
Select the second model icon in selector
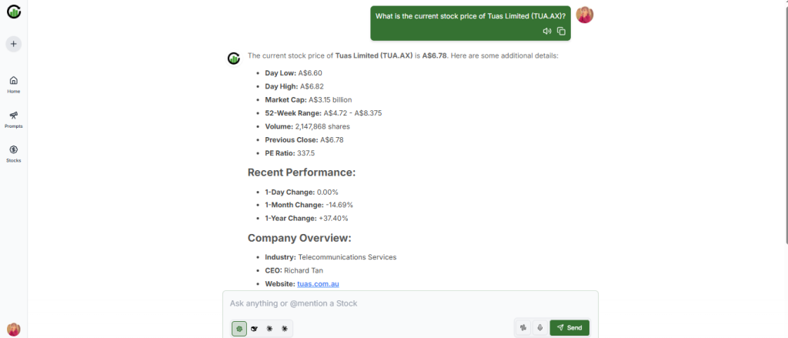pyautogui.click(x=254, y=328)
